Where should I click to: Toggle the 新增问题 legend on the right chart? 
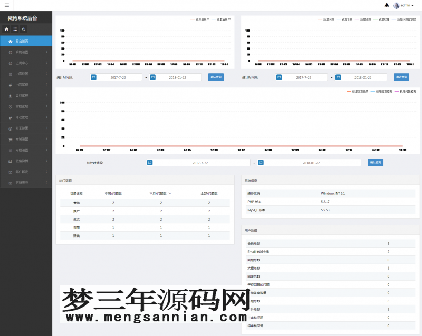[327, 19]
